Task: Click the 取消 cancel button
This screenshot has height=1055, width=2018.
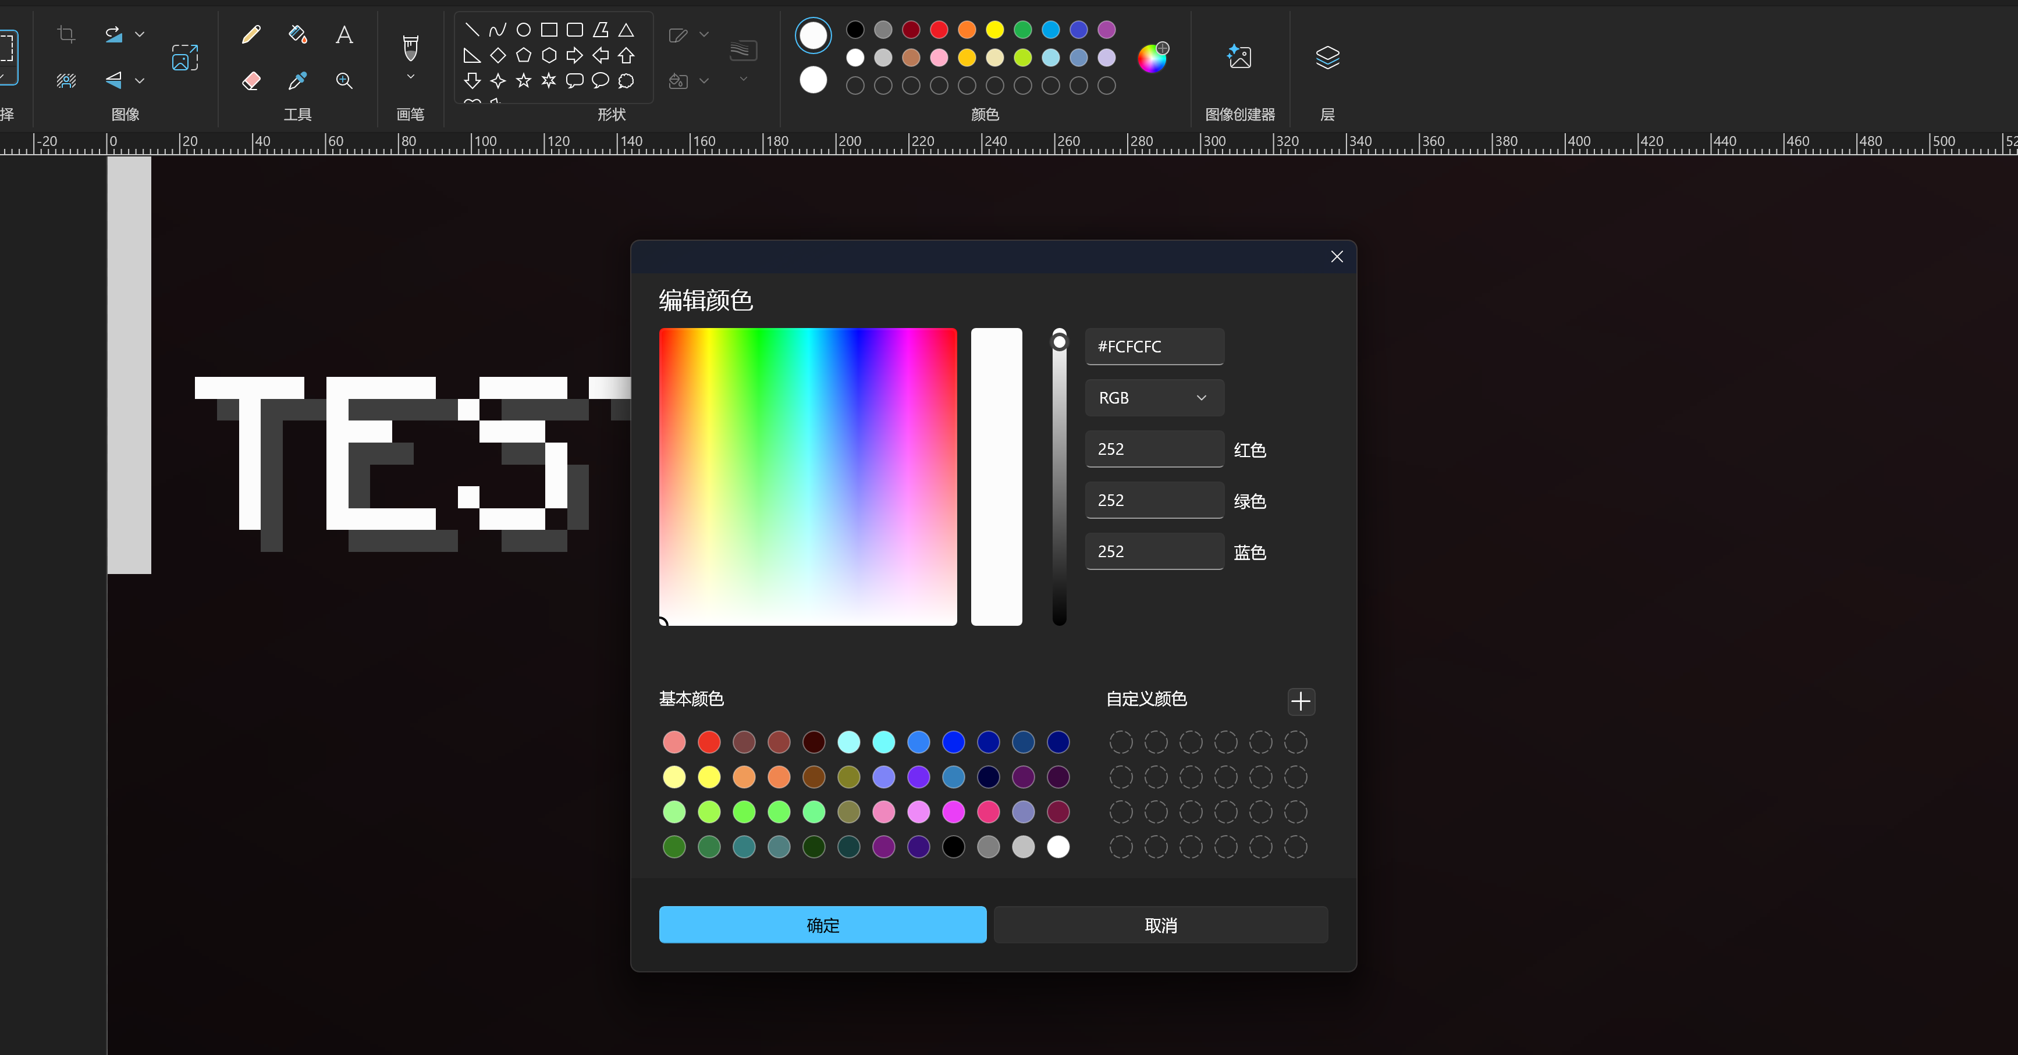Action: pyautogui.click(x=1160, y=925)
